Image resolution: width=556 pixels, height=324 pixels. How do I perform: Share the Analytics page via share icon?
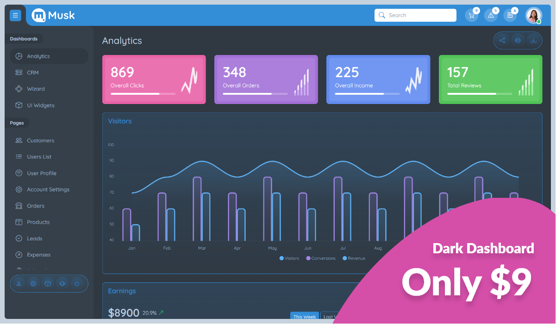pos(502,40)
